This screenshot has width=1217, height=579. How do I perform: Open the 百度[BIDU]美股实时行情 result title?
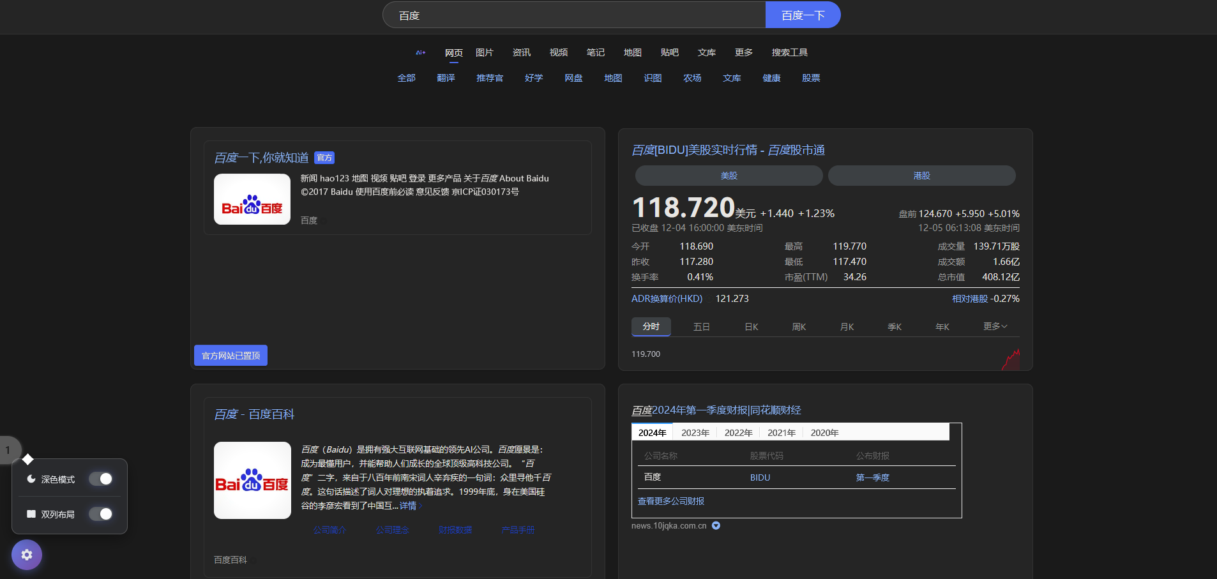point(728,150)
